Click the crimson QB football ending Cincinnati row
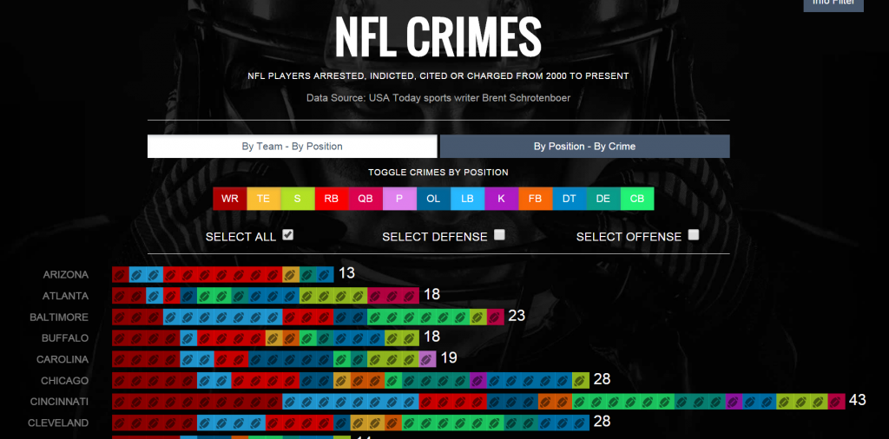Screen dimensions: 889x439 point(837,402)
